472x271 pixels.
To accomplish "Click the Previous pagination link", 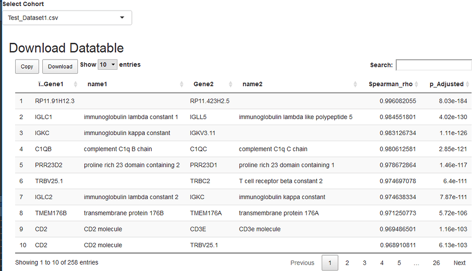I will 302,263.
